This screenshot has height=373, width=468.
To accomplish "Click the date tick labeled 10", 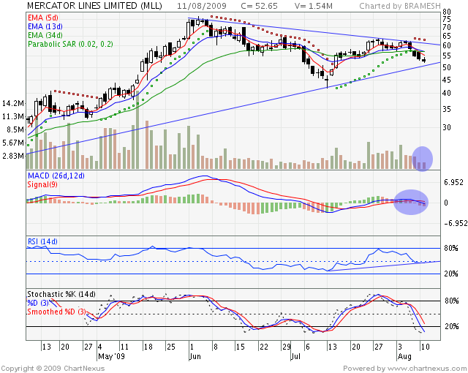I will click(x=426, y=347).
